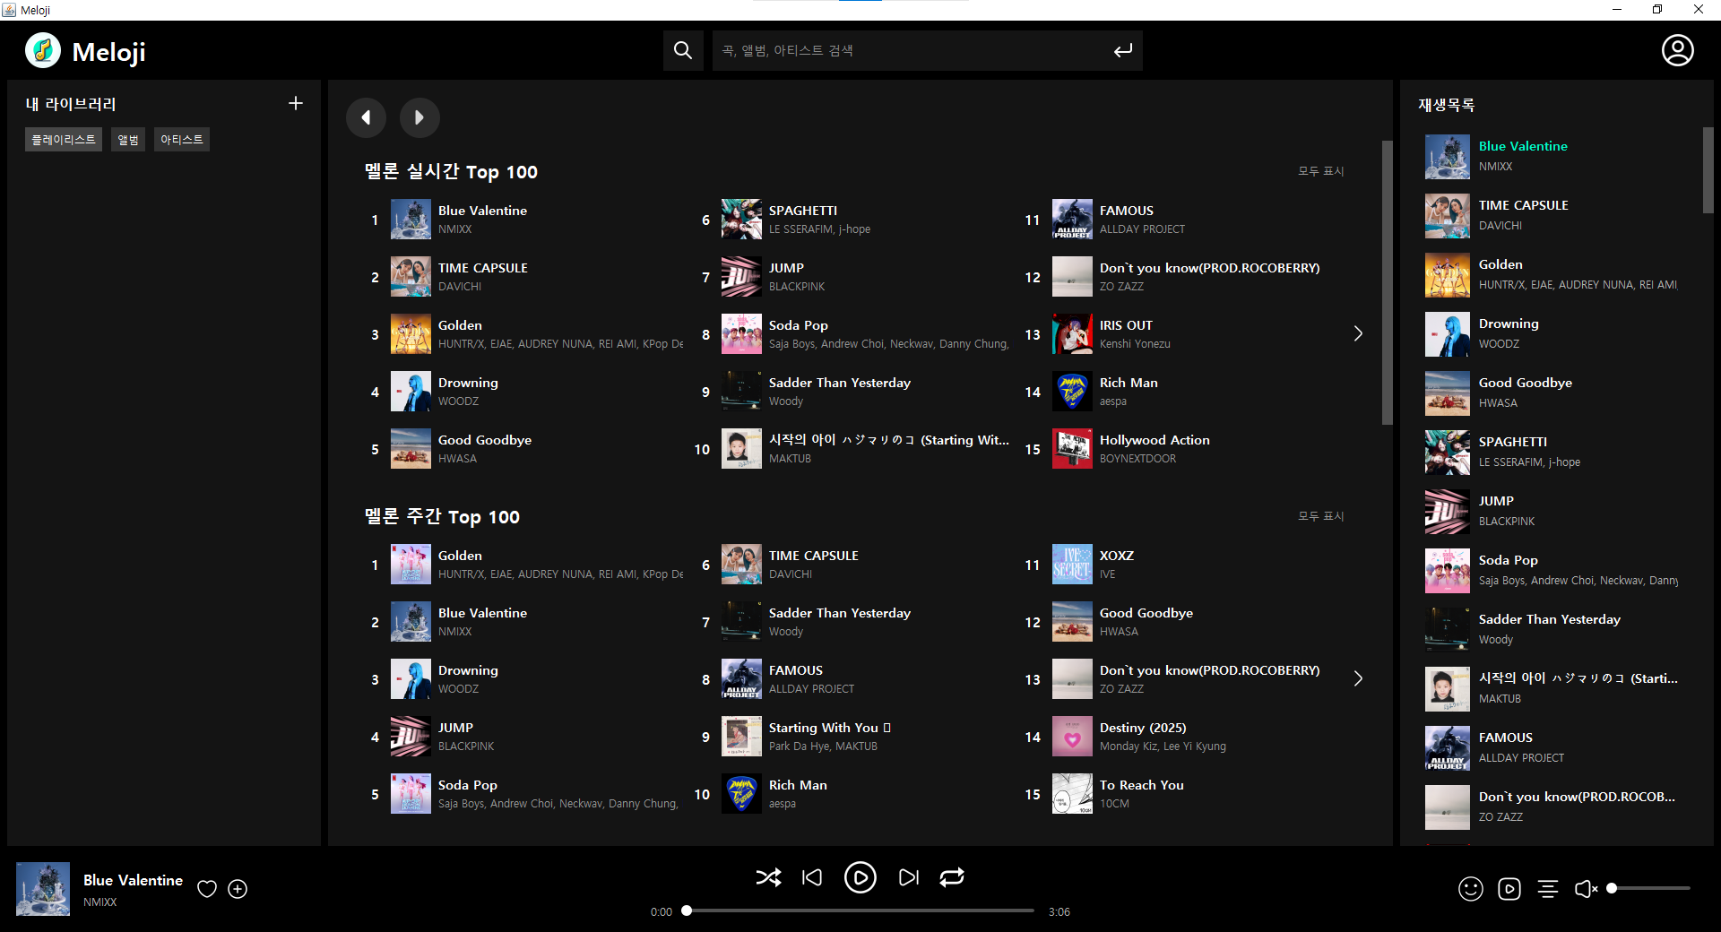
Task: Click Starting With You album cover
Action: point(741,737)
